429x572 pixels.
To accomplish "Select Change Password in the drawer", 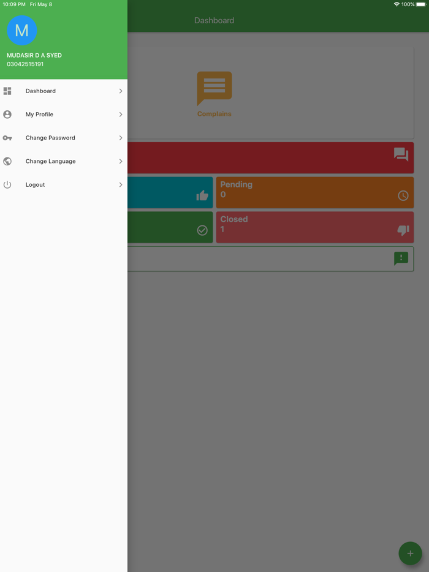I will (x=64, y=138).
